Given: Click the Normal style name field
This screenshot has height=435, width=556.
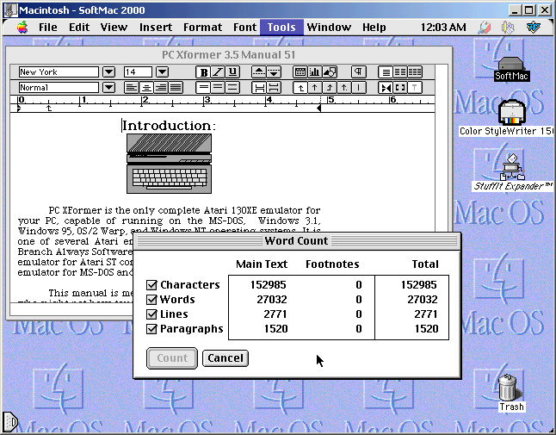Looking at the screenshot, I should click(59, 87).
